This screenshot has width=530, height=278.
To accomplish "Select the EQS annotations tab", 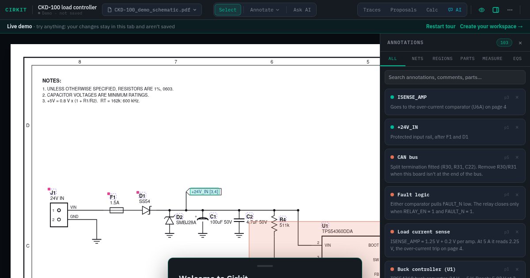I will tap(517, 58).
